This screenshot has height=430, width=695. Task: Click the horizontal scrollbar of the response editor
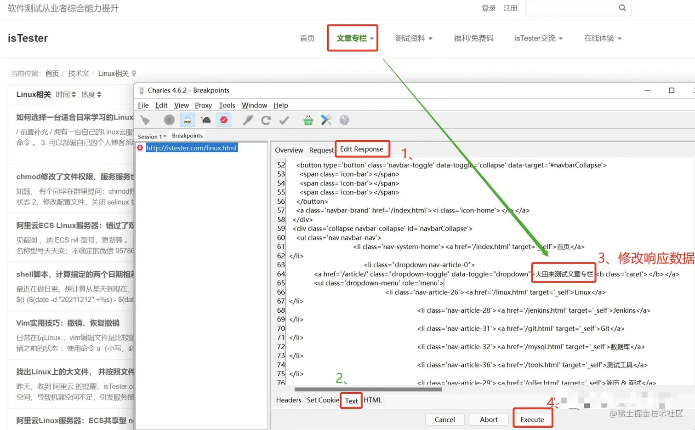click(x=368, y=390)
